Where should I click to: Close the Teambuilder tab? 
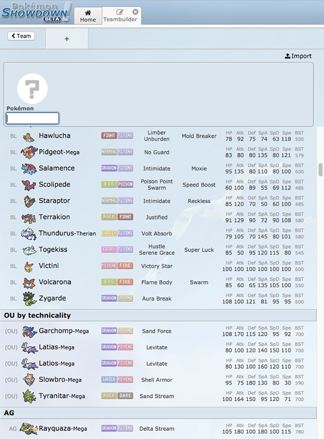click(x=135, y=12)
